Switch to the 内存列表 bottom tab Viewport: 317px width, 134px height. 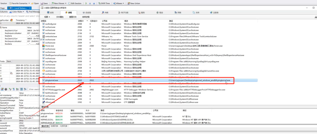[x=63, y=126]
